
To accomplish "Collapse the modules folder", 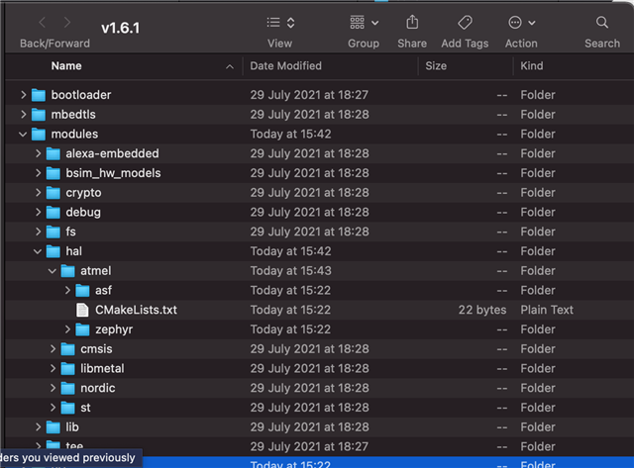I will (24, 135).
